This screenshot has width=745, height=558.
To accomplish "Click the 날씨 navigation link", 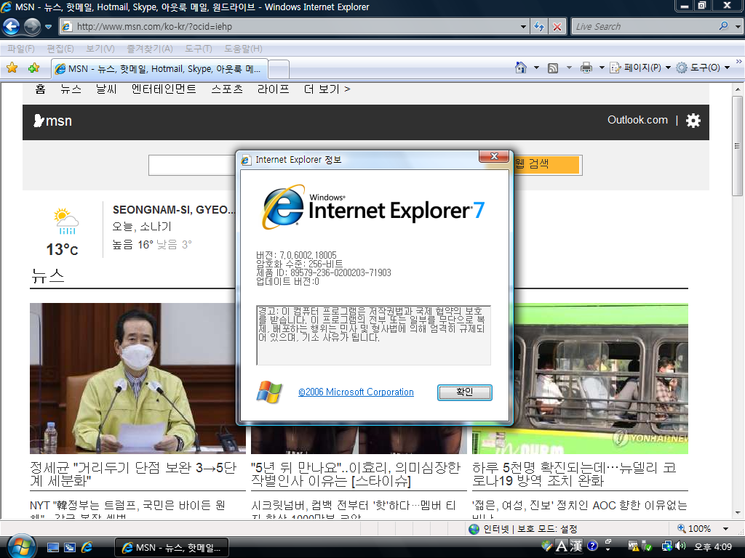I will click(x=106, y=89).
